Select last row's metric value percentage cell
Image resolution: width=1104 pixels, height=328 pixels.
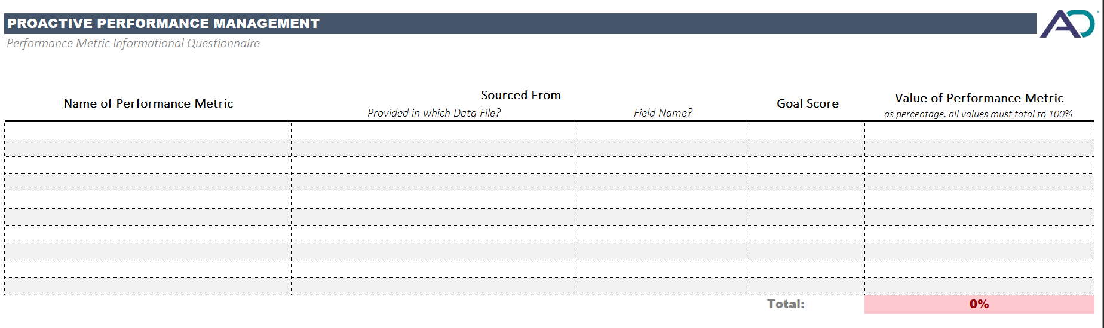[979, 286]
